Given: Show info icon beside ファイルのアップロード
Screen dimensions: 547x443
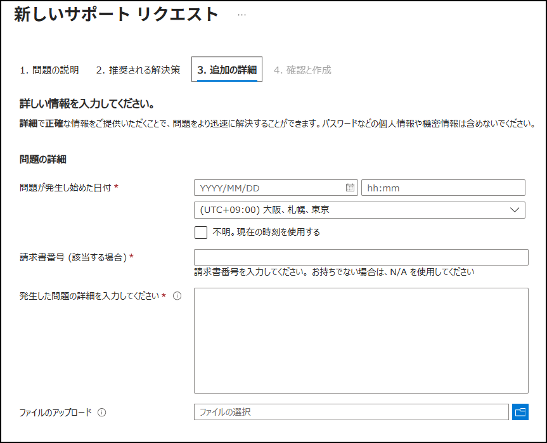Looking at the screenshot, I should tap(102, 413).
